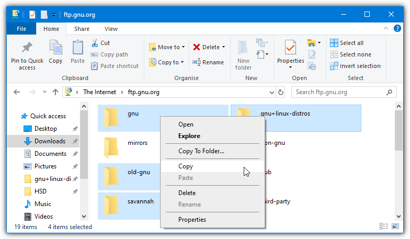Click the Select all icon
410x239 pixels.
334,43
